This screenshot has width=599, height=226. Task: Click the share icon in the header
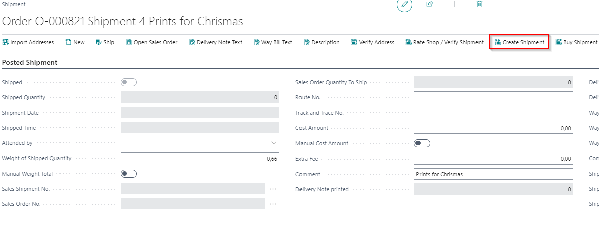coord(430,4)
